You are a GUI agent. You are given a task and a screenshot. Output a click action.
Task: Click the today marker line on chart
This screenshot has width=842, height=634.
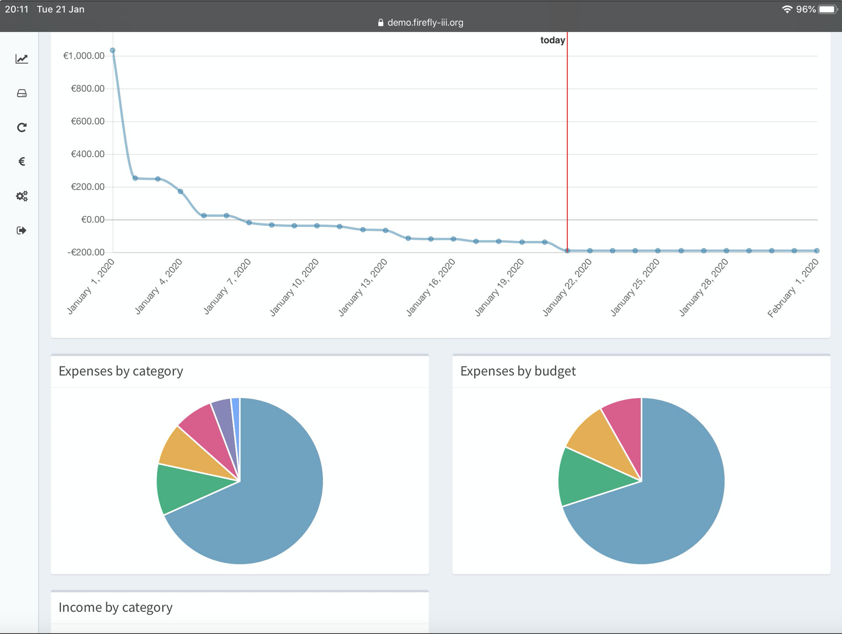pyautogui.click(x=567, y=143)
